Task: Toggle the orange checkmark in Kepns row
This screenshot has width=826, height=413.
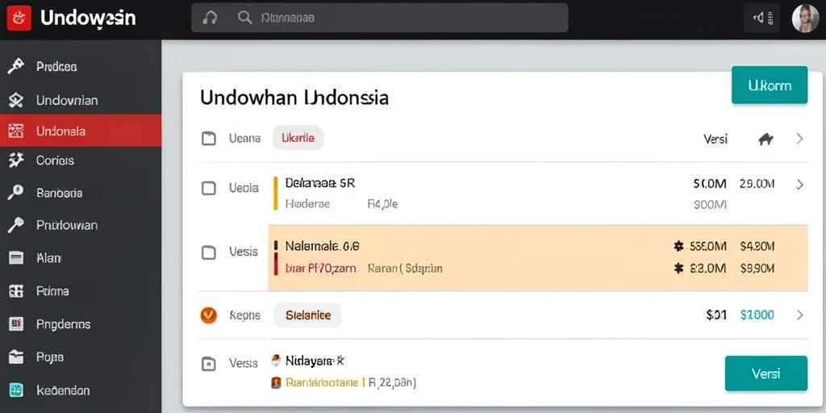Action: (209, 315)
